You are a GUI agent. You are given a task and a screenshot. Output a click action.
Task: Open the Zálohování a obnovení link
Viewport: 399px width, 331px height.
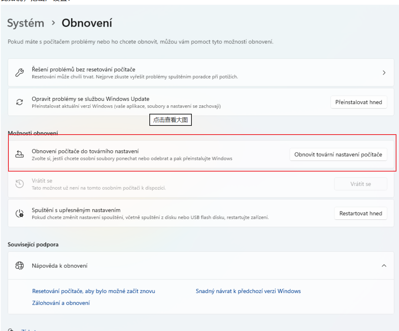tap(61, 303)
